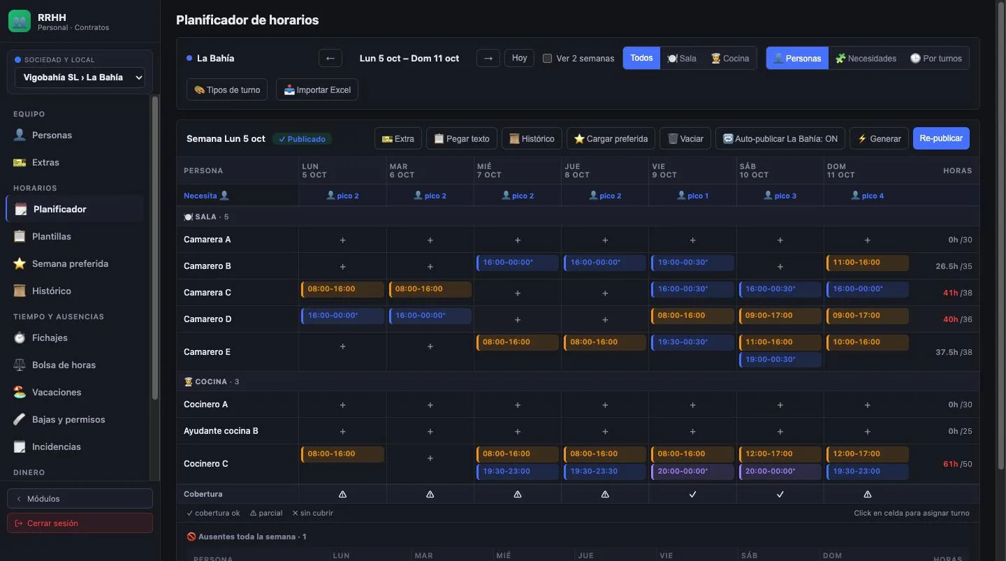Click Importar Excel button
The height and width of the screenshot is (561, 1006).
[317, 89]
